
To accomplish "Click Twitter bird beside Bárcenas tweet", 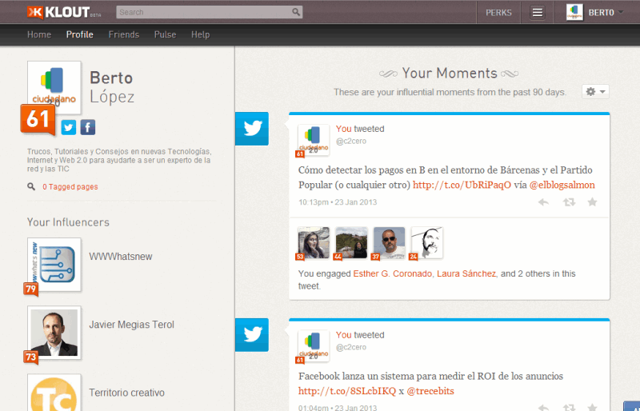I will click(x=252, y=129).
